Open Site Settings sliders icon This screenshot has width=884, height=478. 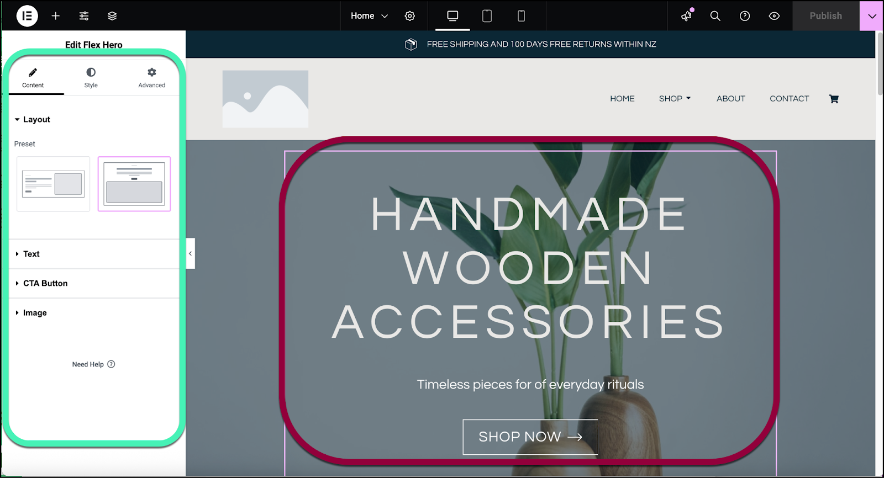(x=84, y=16)
